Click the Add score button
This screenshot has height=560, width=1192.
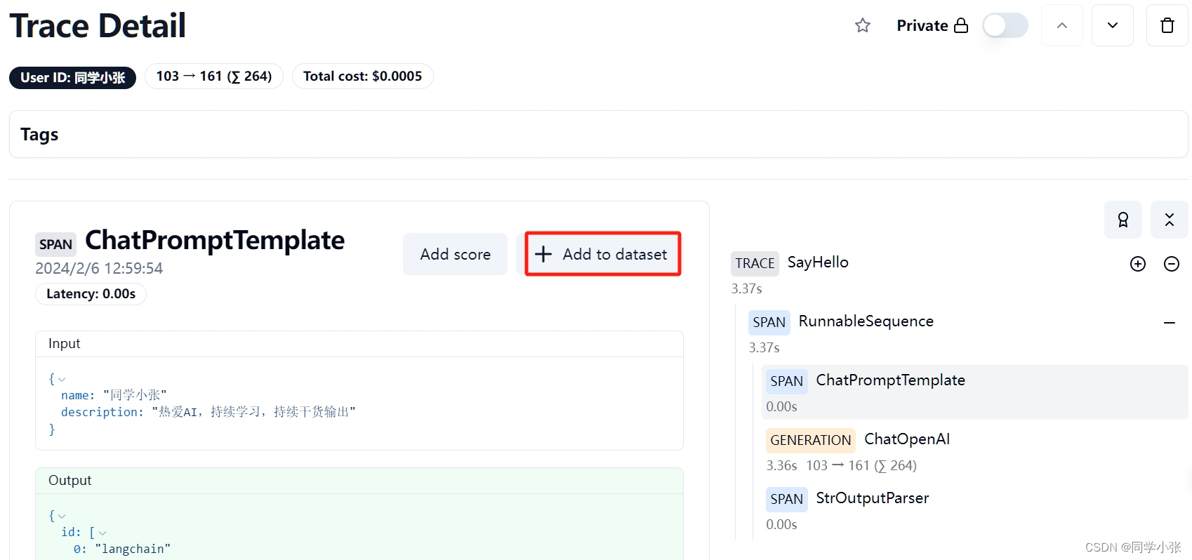click(x=455, y=254)
